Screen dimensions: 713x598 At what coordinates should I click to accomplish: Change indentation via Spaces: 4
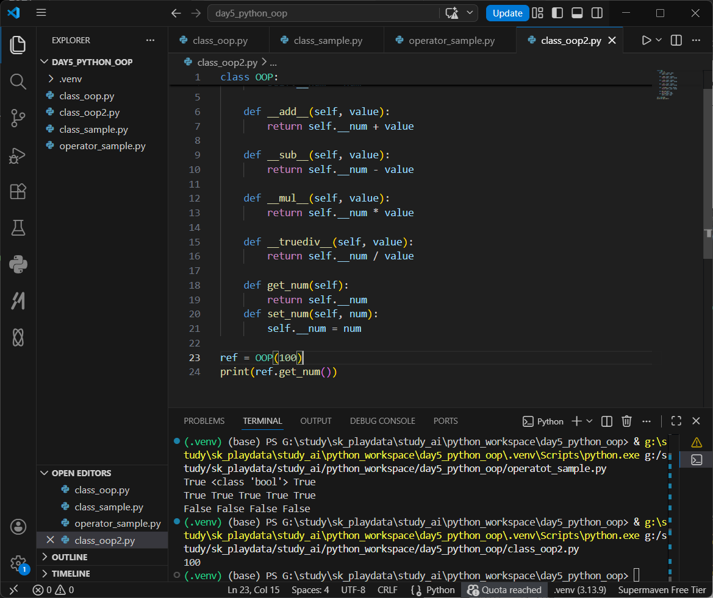[310, 590]
